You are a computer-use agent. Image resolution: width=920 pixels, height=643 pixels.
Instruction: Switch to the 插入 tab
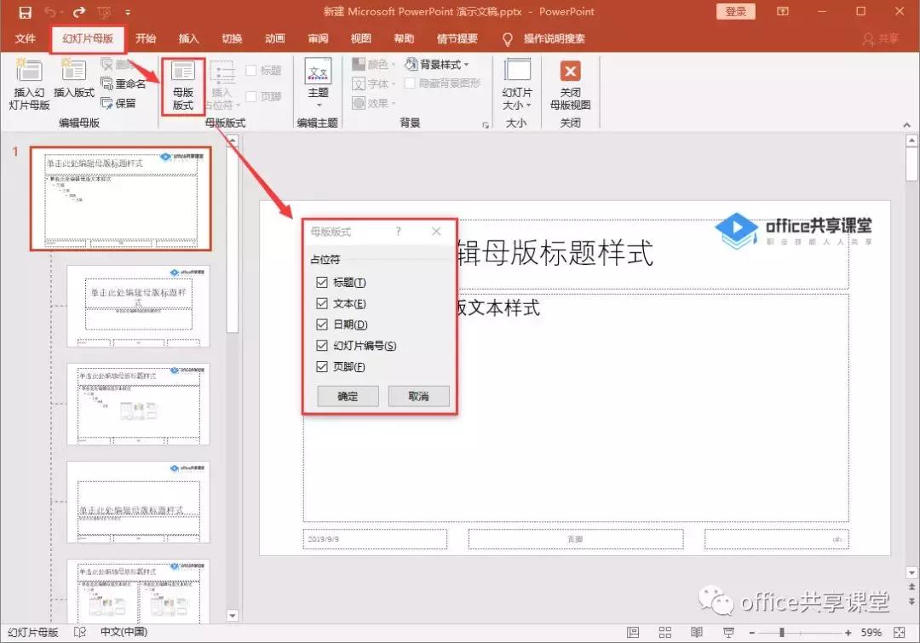pyautogui.click(x=188, y=38)
